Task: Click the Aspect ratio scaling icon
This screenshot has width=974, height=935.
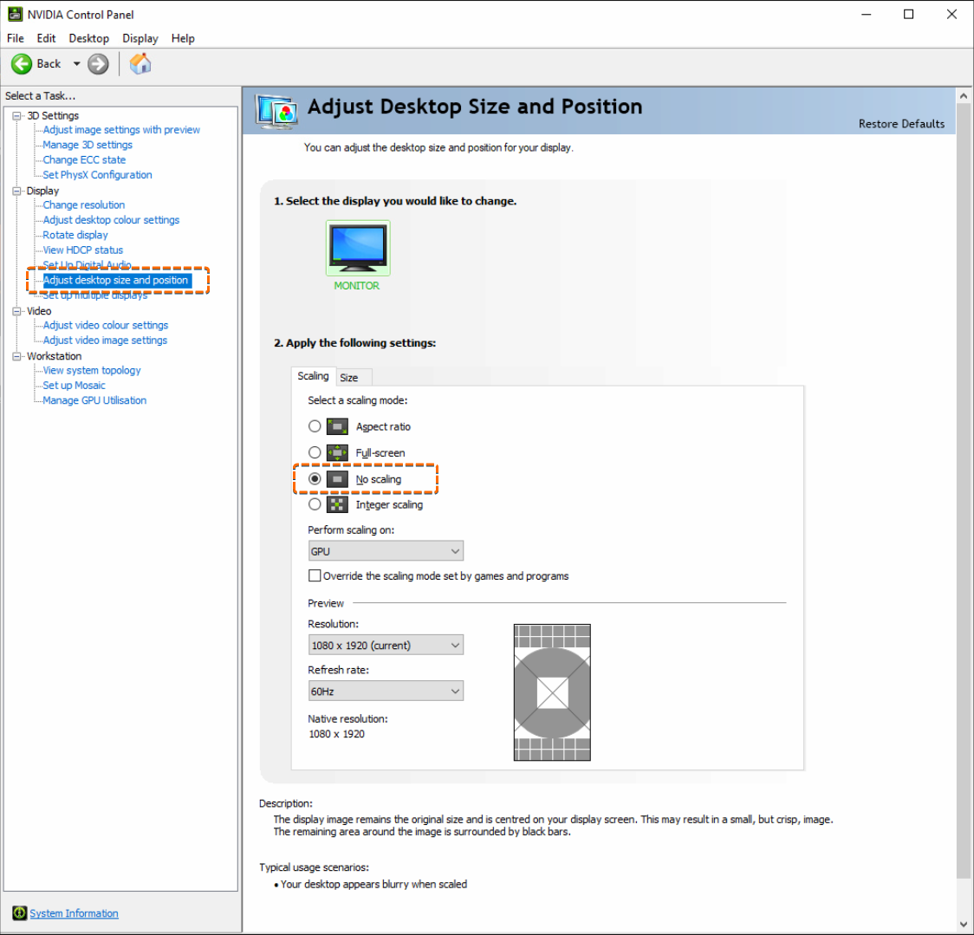Action: point(337,427)
